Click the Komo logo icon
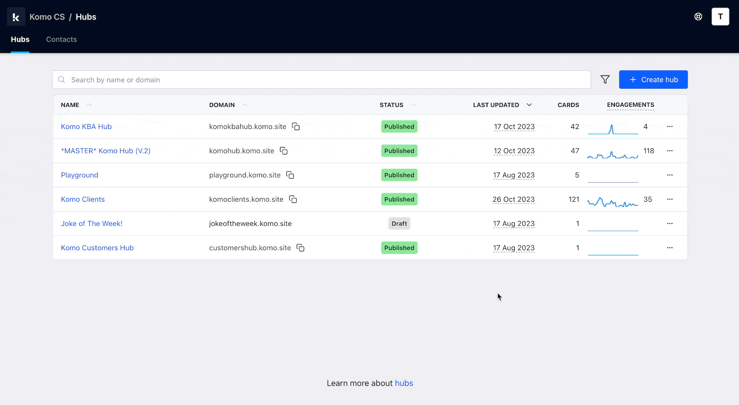Viewport: 739px width, 405px height. (x=16, y=17)
